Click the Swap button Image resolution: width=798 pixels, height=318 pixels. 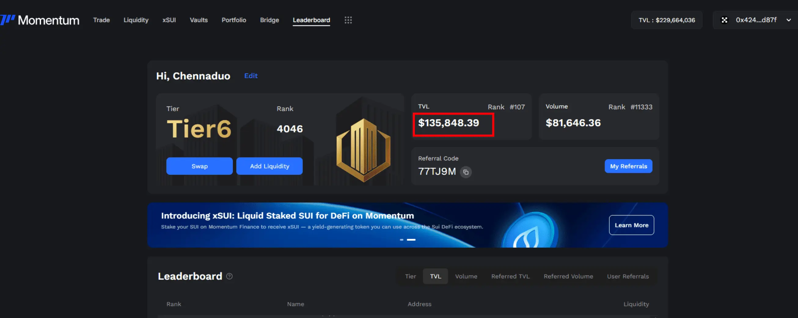[200, 166]
